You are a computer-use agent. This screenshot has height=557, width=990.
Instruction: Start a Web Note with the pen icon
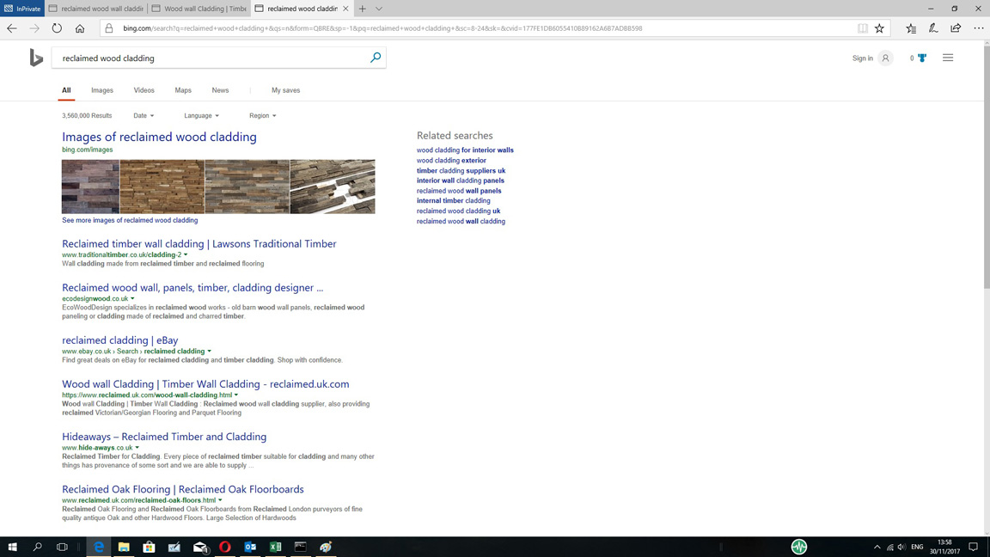tap(933, 28)
